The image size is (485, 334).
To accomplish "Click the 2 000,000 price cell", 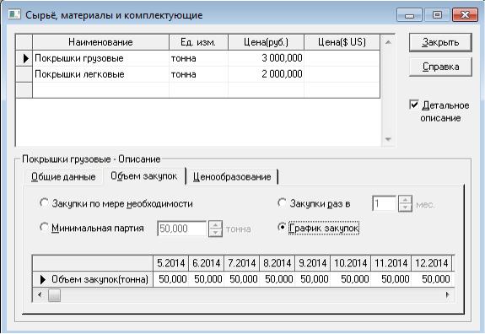I will (266, 74).
